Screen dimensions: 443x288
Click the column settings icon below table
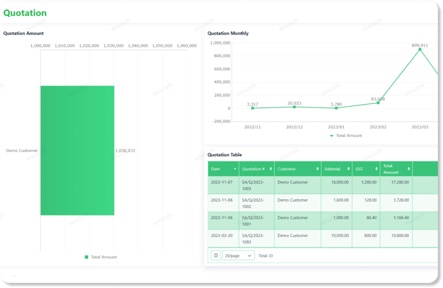pos(216,256)
